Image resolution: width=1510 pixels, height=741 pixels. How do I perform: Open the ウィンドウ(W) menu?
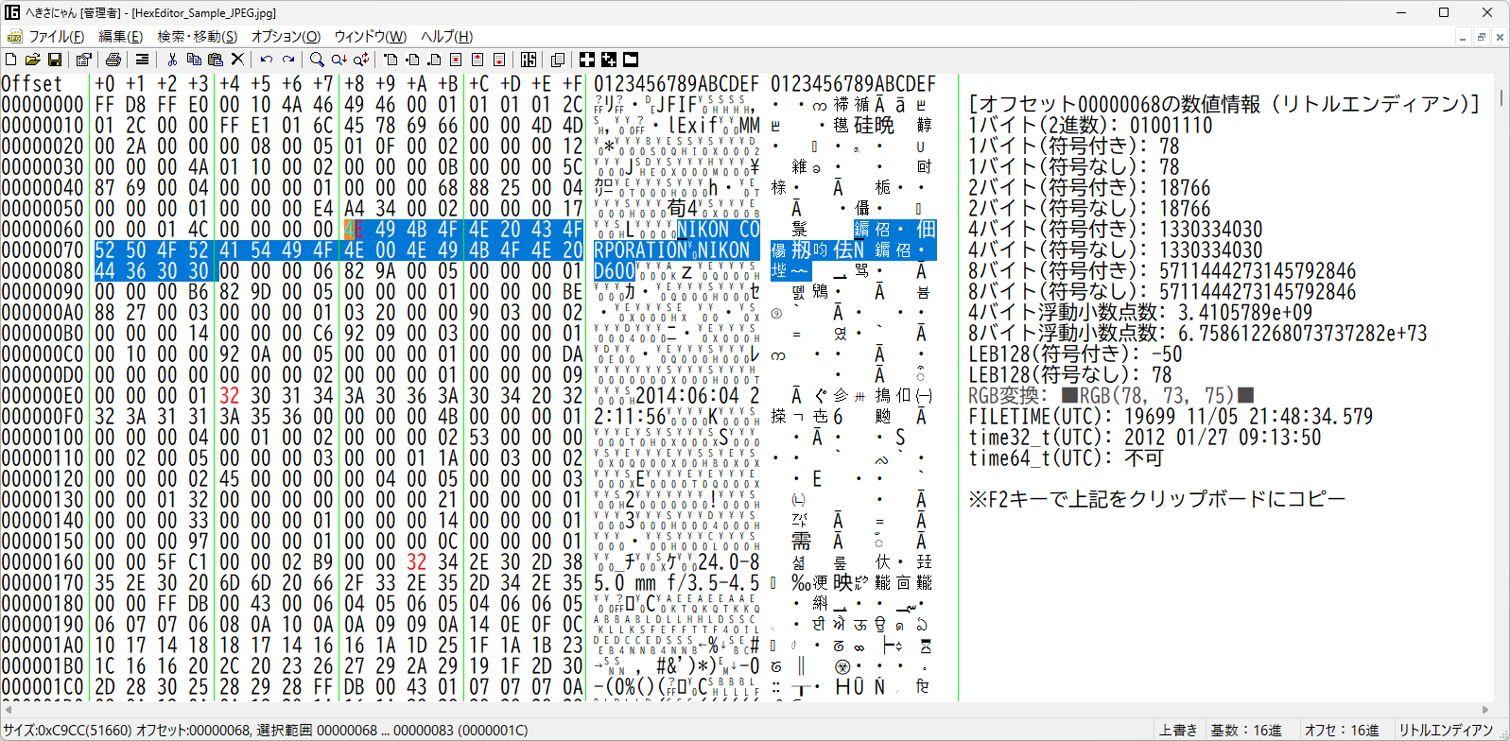click(371, 37)
